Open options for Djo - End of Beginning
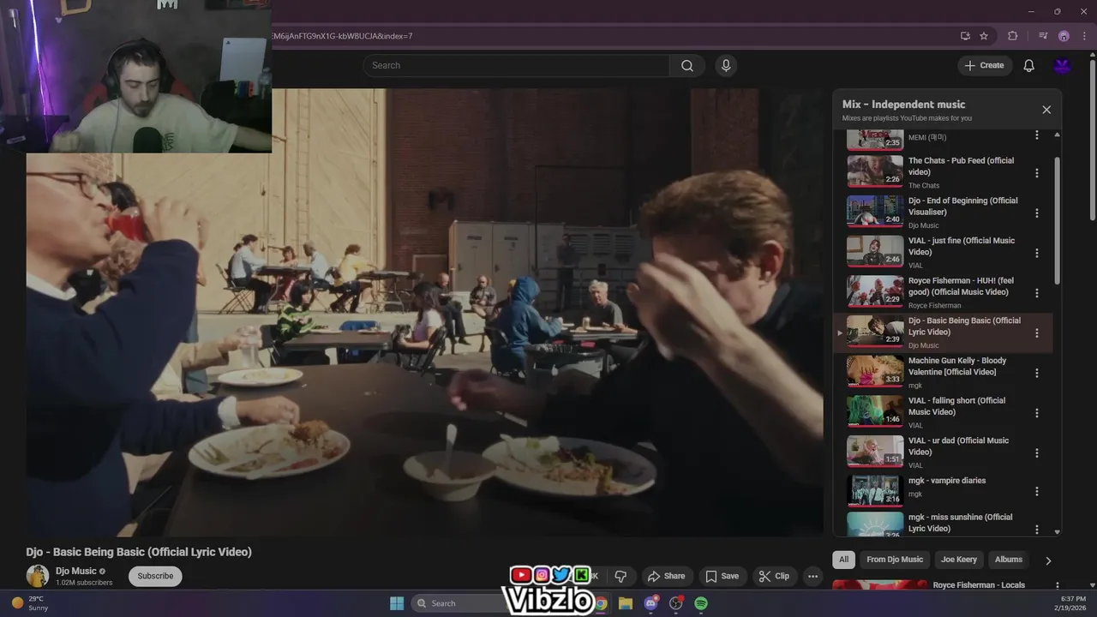The image size is (1097, 617). (x=1037, y=213)
